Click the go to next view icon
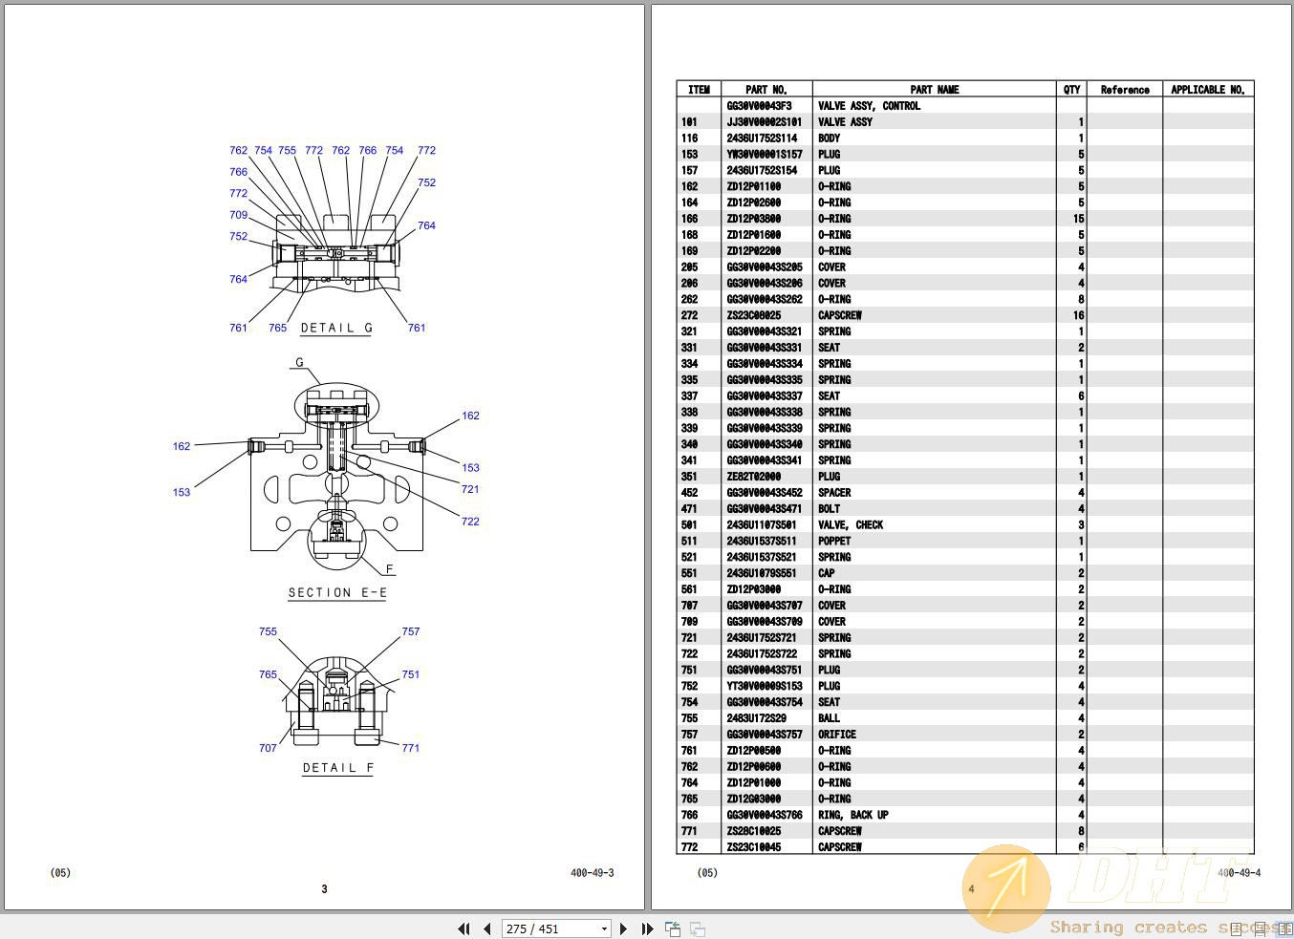Screen dimensions: 1294x939 [x=698, y=928]
